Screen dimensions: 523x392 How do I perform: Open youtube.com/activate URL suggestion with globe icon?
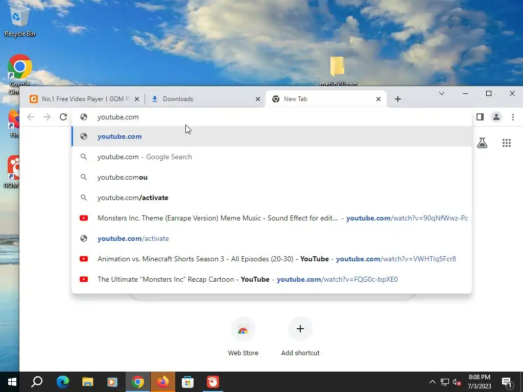[x=272, y=238]
